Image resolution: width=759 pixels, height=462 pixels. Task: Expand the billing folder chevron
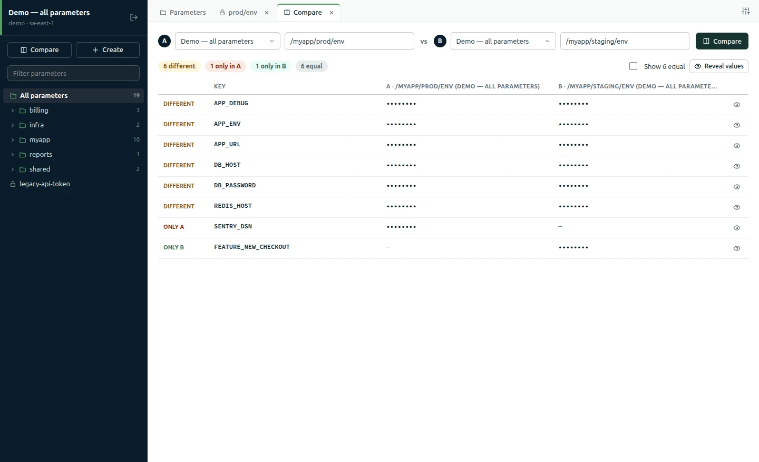point(13,111)
